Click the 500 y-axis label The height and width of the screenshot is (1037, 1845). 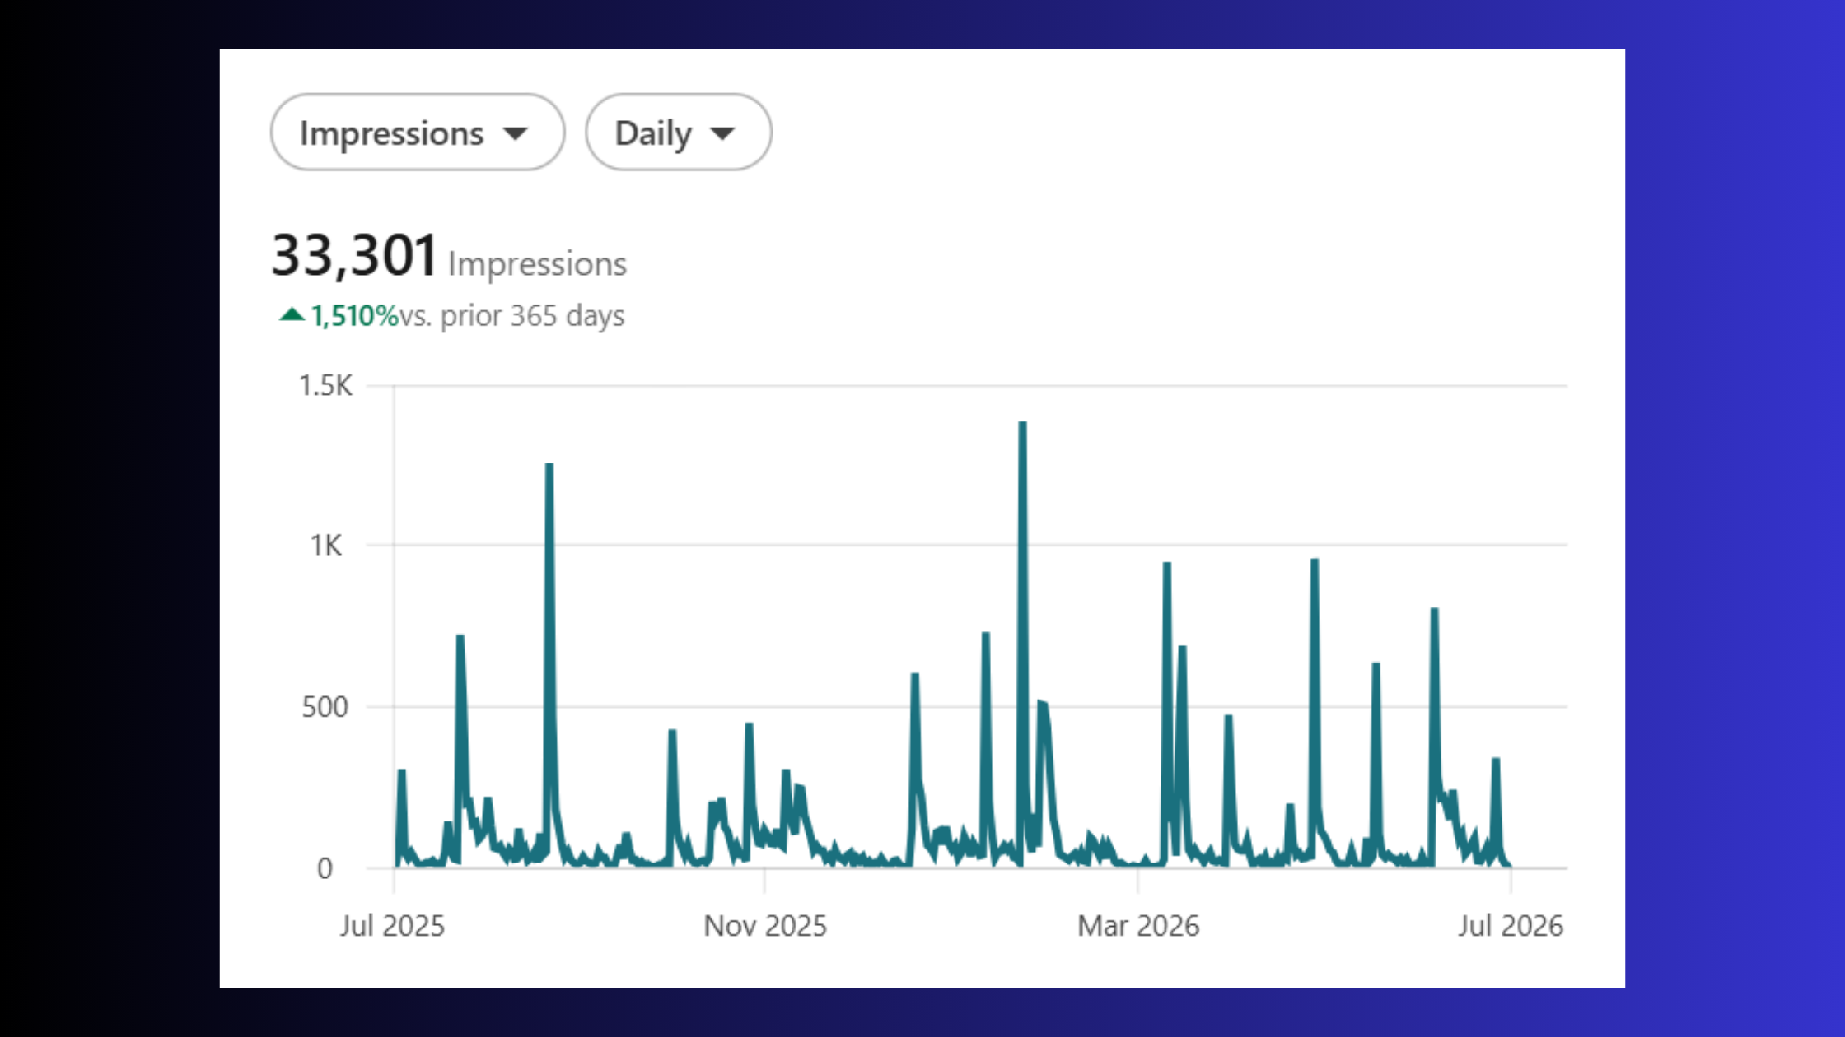(x=325, y=707)
